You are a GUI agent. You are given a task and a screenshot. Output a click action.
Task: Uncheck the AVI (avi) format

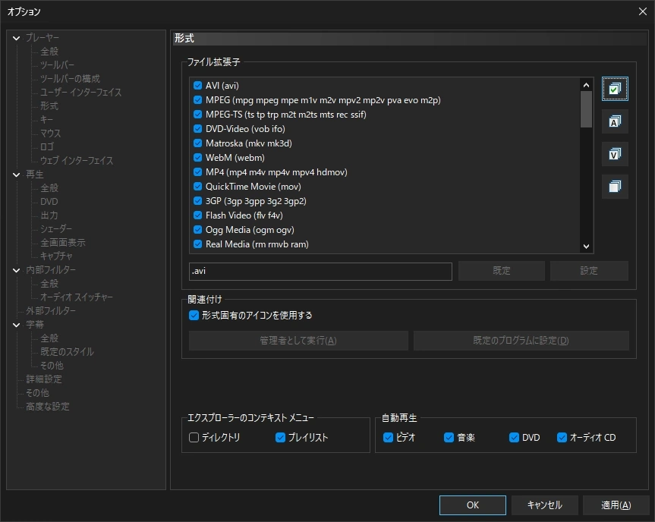click(x=197, y=86)
